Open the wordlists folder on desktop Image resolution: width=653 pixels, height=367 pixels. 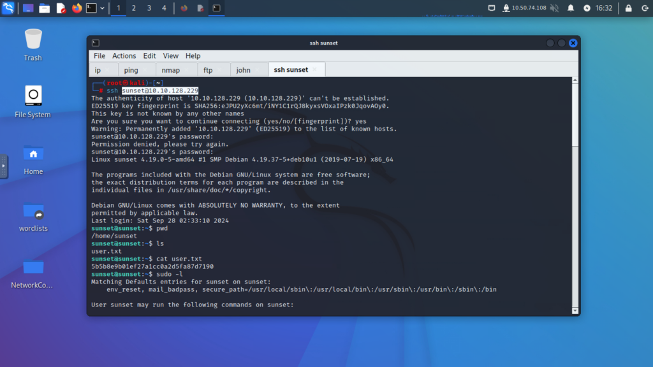click(x=33, y=215)
